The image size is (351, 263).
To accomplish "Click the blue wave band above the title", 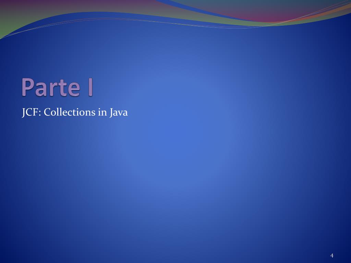I will click(112, 16).
